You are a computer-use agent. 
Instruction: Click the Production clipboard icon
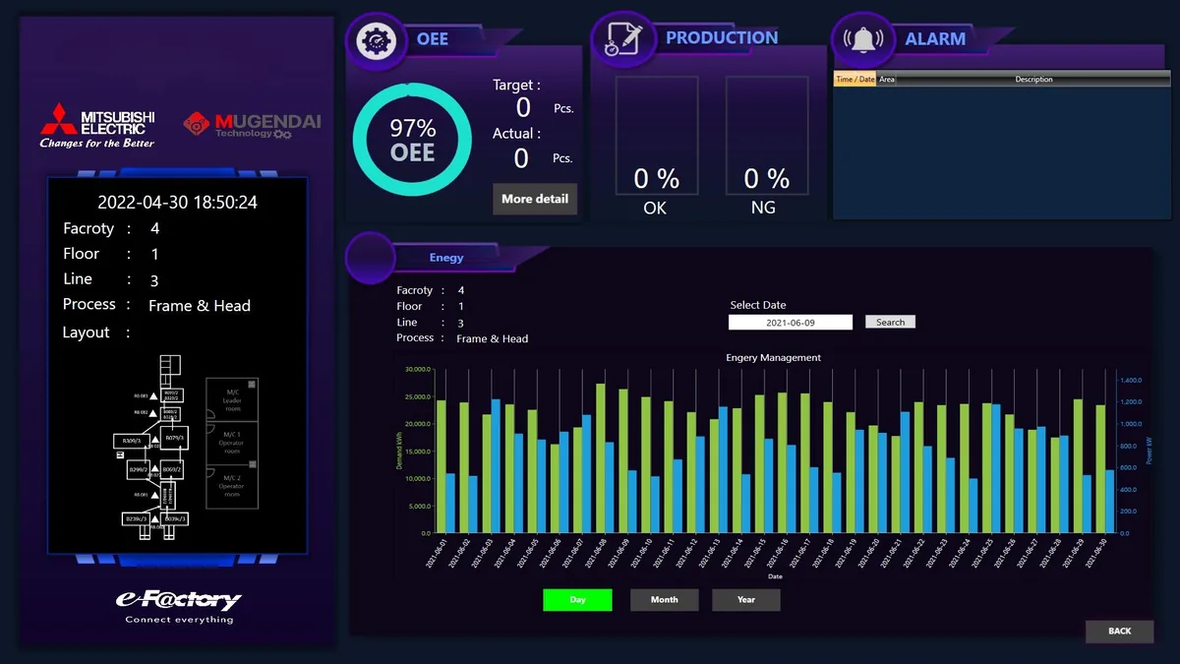pos(621,38)
